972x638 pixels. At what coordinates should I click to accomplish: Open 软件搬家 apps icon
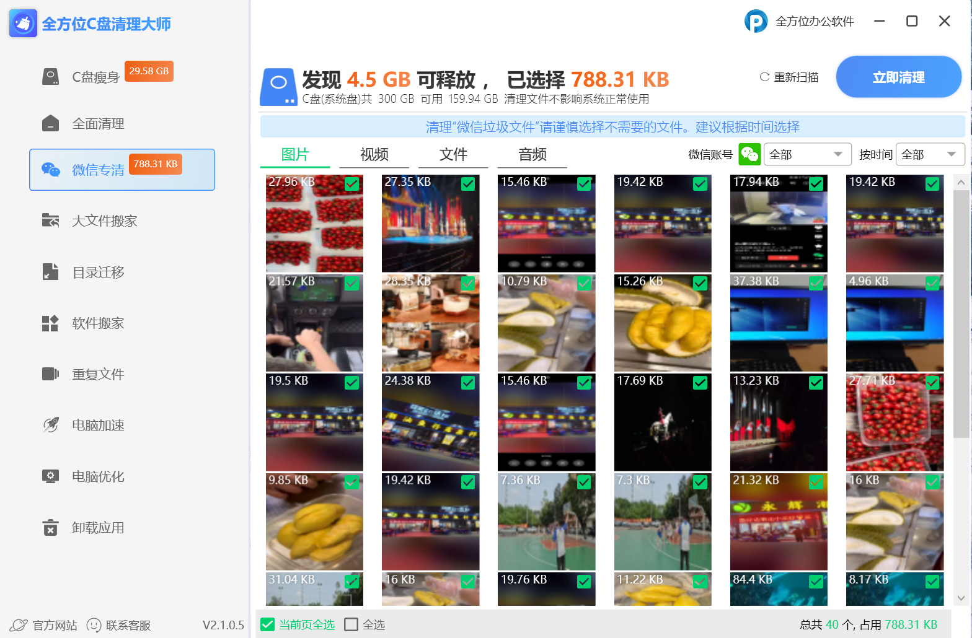coord(50,323)
